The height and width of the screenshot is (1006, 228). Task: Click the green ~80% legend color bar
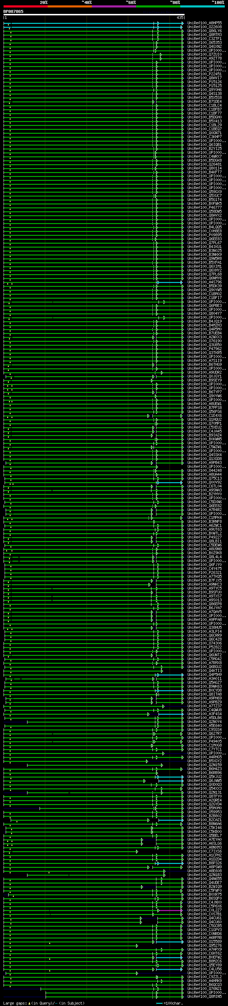click(x=158, y=6)
